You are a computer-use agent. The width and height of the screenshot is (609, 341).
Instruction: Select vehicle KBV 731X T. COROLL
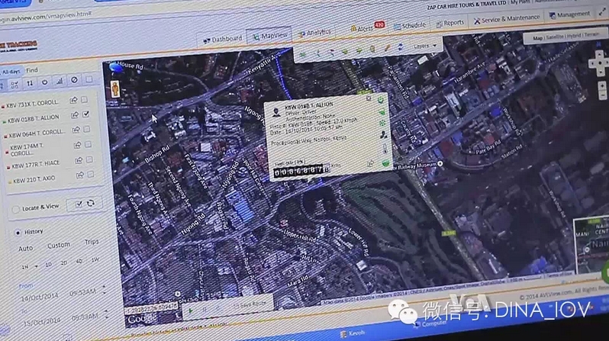(x=32, y=104)
